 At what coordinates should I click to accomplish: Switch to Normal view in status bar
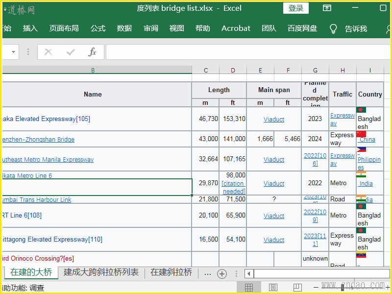click(x=249, y=287)
